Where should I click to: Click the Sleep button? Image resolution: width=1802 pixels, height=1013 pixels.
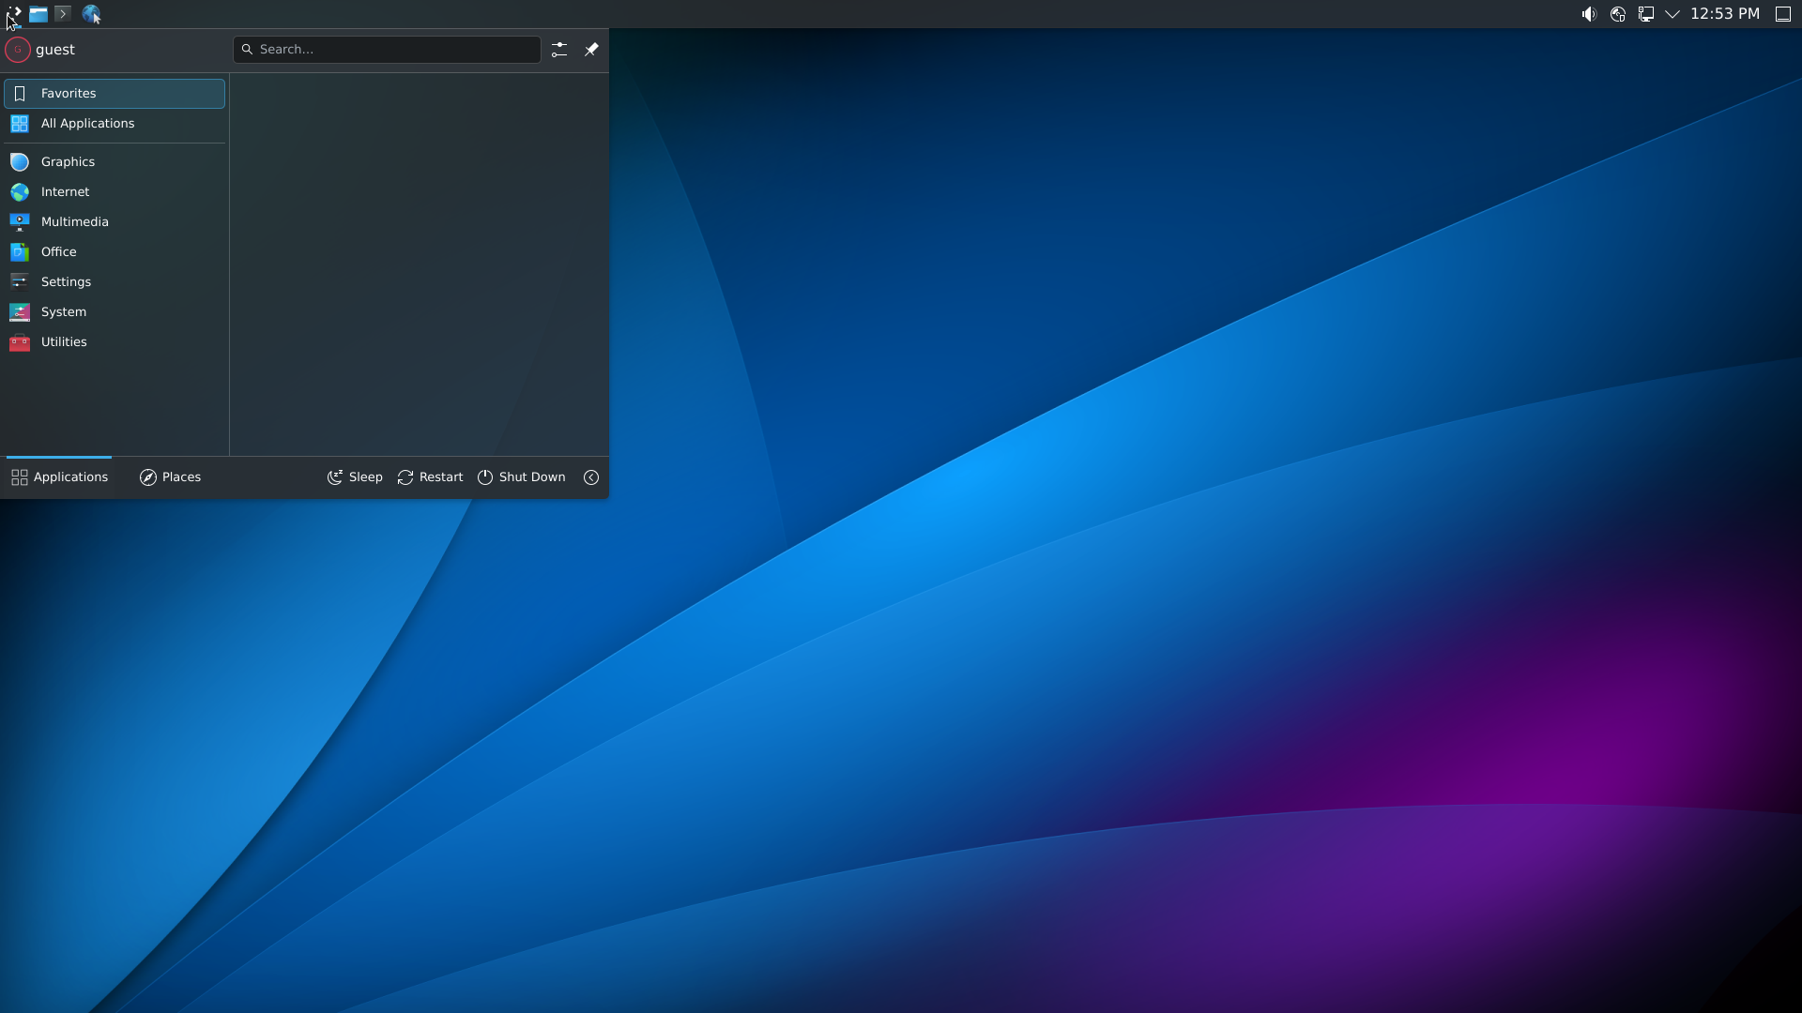(x=355, y=477)
